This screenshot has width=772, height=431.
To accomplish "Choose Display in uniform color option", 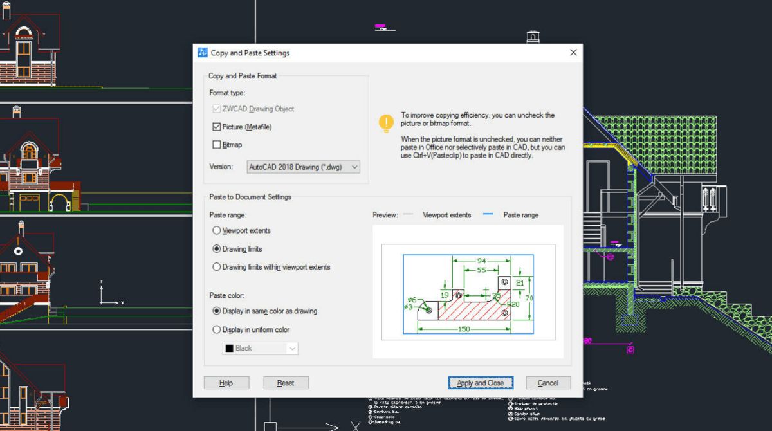I will 216,329.
